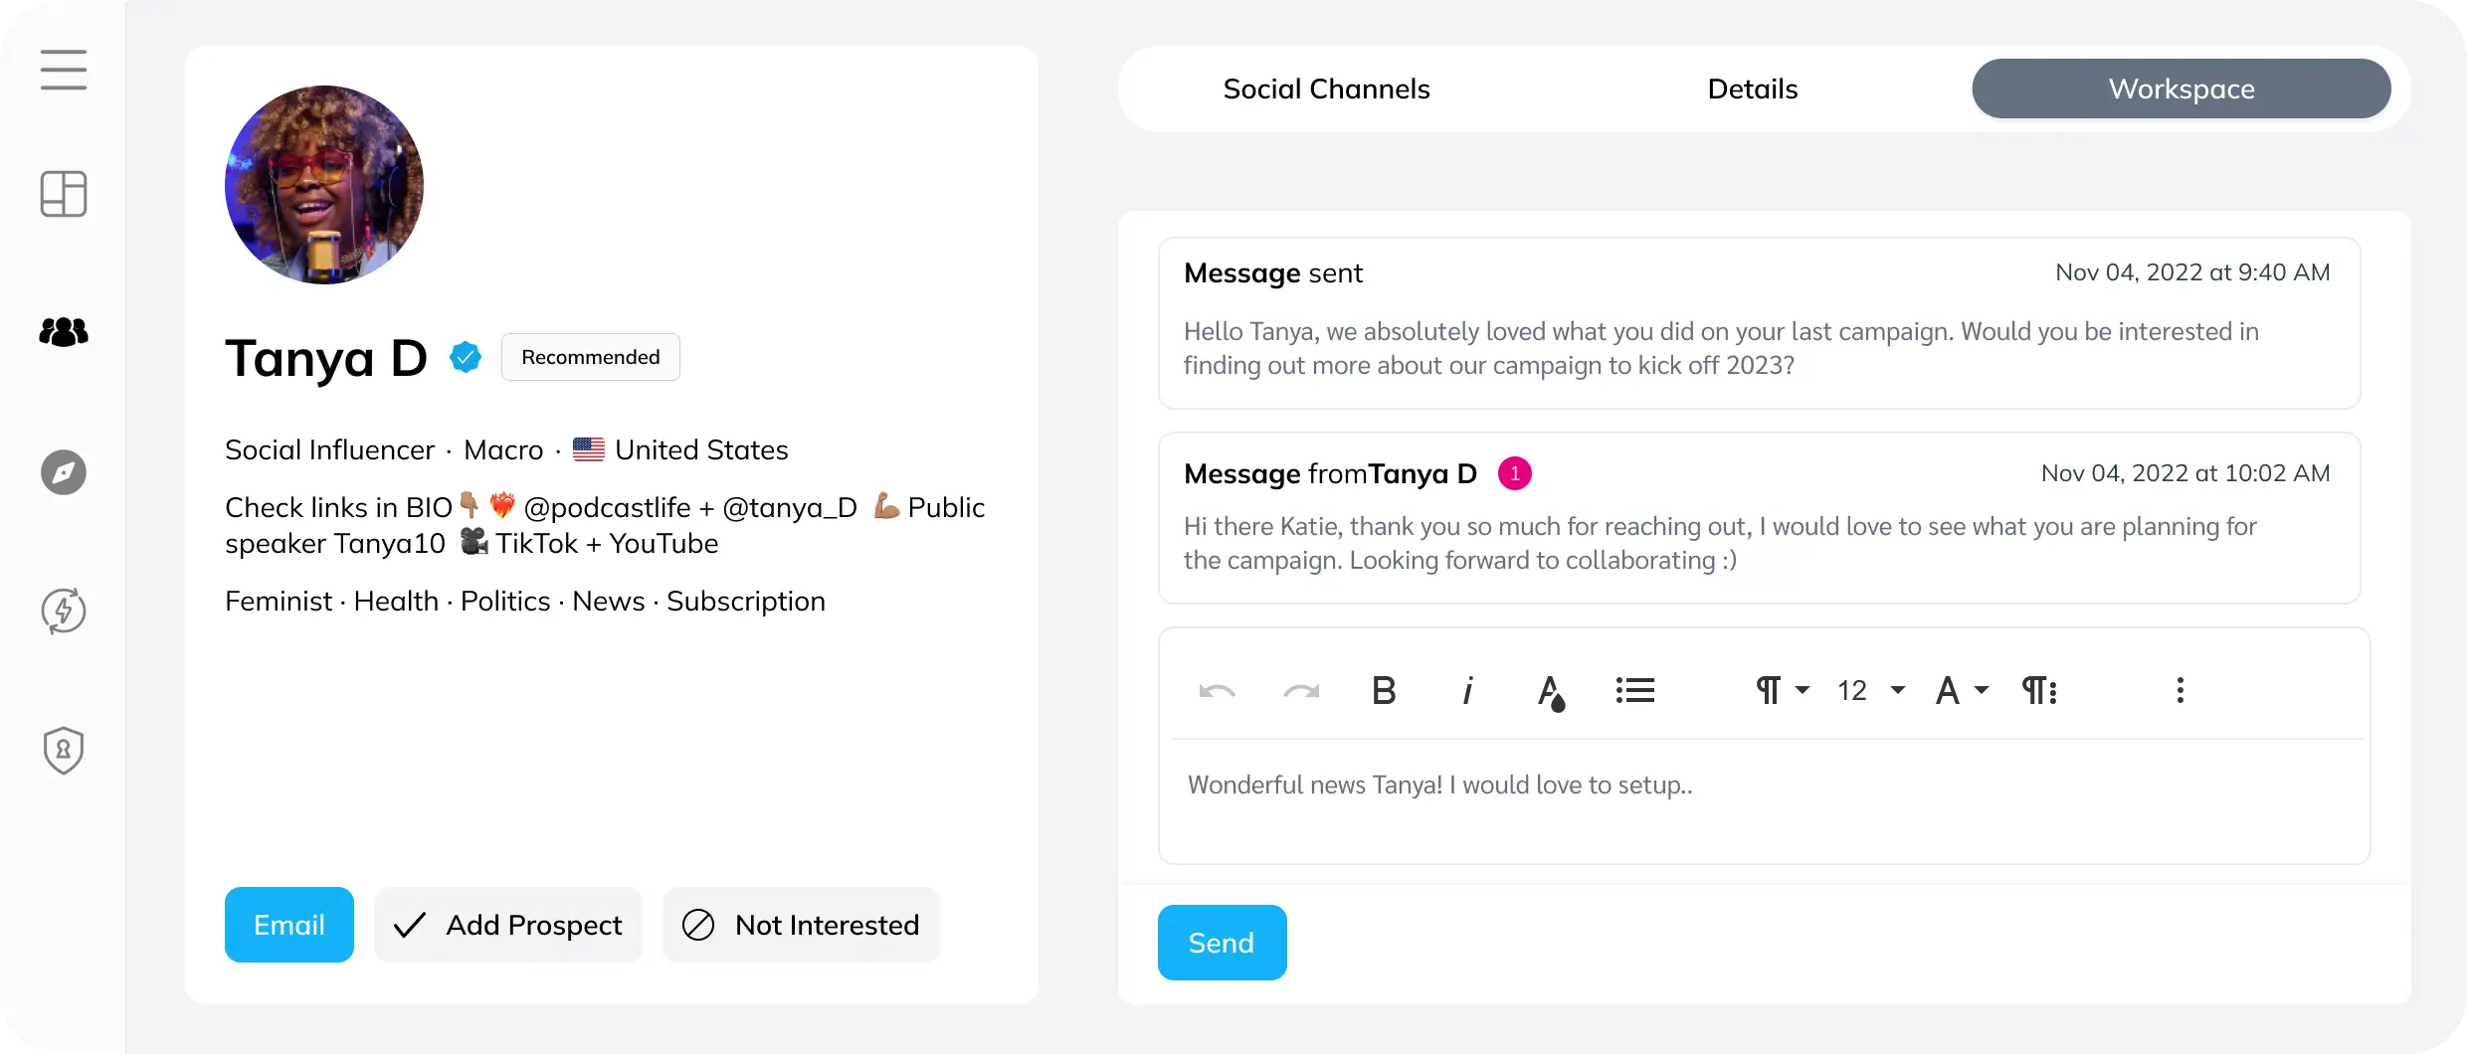The image size is (2467, 1054).
Task: Open the security shield sidebar icon
Action: click(x=64, y=751)
